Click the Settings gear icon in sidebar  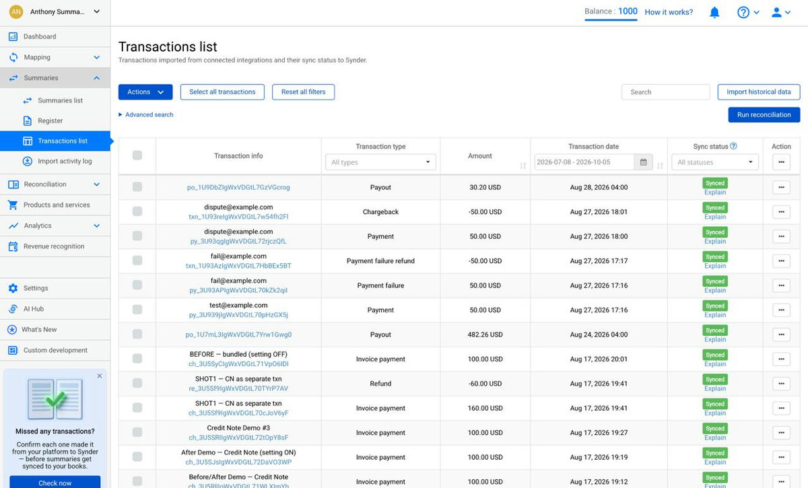click(13, 288)
